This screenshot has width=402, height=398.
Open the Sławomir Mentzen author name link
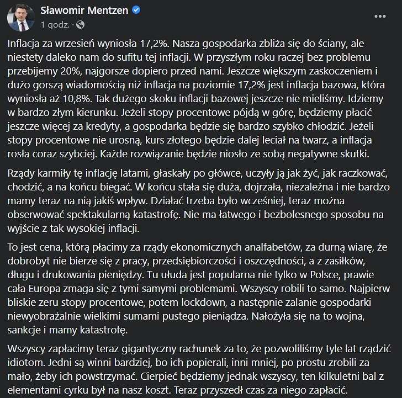pos(84,10)
